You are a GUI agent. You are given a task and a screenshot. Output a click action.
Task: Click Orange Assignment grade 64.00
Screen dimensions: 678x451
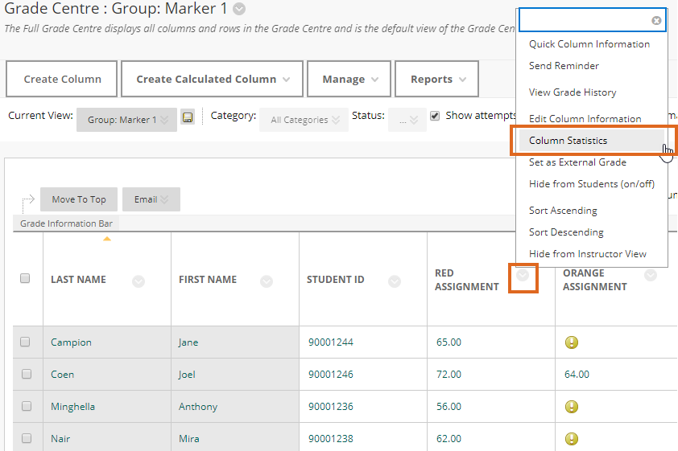pos(577,374)
